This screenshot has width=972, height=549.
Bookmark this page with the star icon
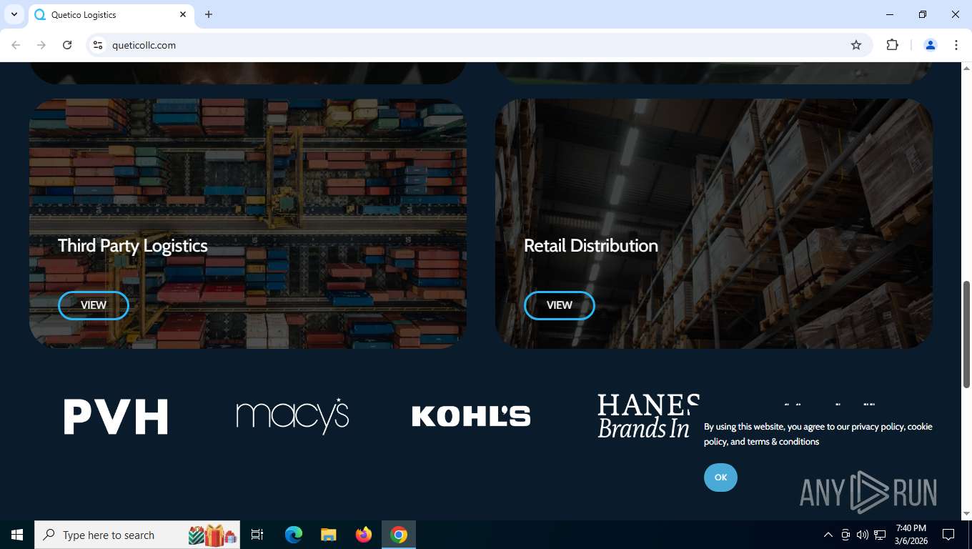856,45
